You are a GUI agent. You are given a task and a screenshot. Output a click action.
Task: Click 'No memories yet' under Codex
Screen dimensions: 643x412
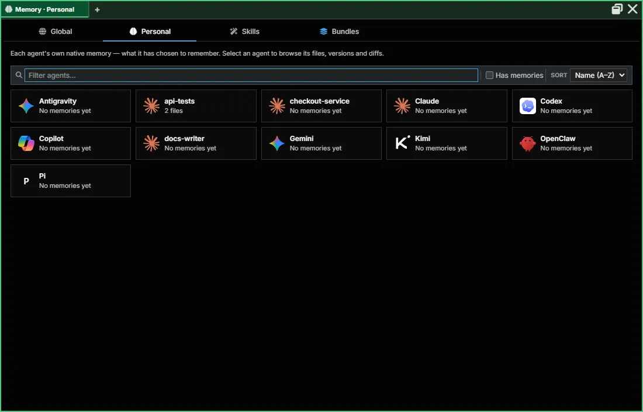(x=566, y=111)
